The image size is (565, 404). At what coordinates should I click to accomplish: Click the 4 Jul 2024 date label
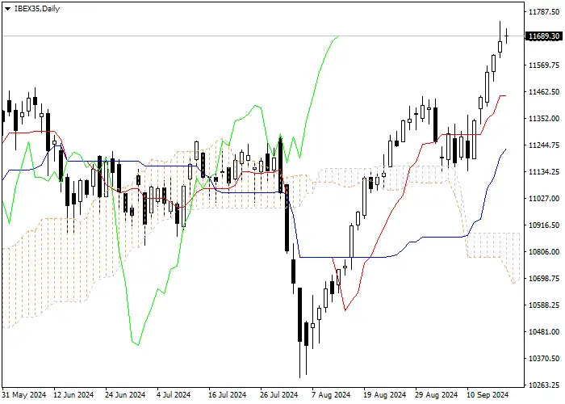pyautogui.click(x=174, y=395)
